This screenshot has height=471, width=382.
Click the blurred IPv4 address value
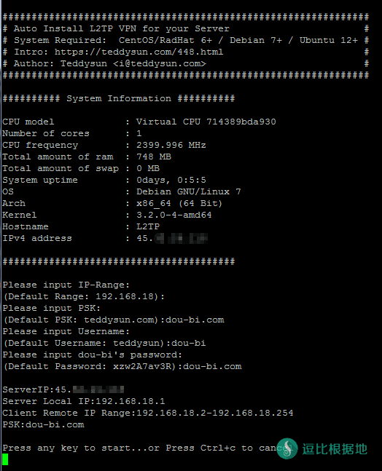click(172, 239)
